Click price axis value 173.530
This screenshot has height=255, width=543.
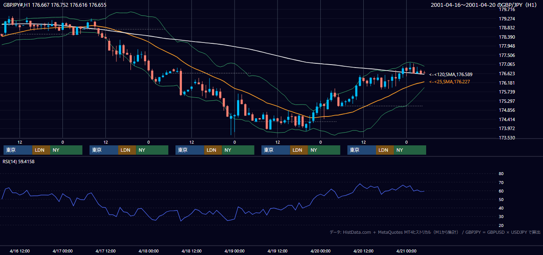coord(506,138)
